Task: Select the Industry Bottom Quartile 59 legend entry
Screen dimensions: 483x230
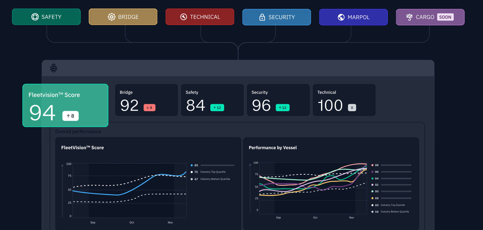Action: pos(390,212)
